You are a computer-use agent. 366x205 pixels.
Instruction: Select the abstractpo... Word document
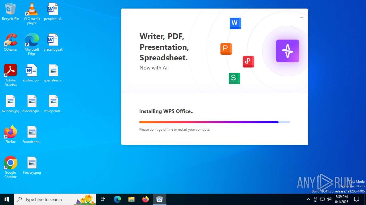coord(32,73)
